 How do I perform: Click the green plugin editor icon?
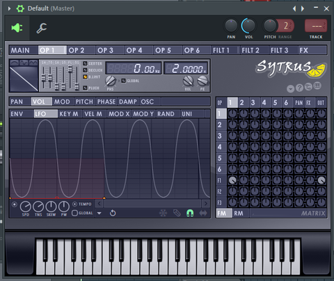(x=17, y=28)
